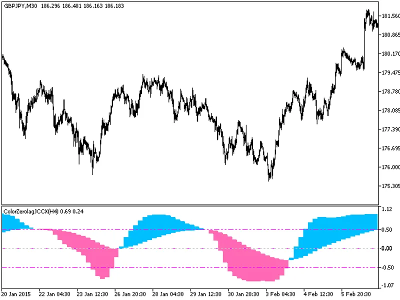400x300 pixels.
Task: Click the 26 Jan 20:30 time label
Action: (130, 294)
